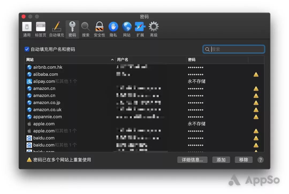
Task: Open the 标签页 (Tabs) preferences pane
Action: pyautogui.click(x=41, y=29)
